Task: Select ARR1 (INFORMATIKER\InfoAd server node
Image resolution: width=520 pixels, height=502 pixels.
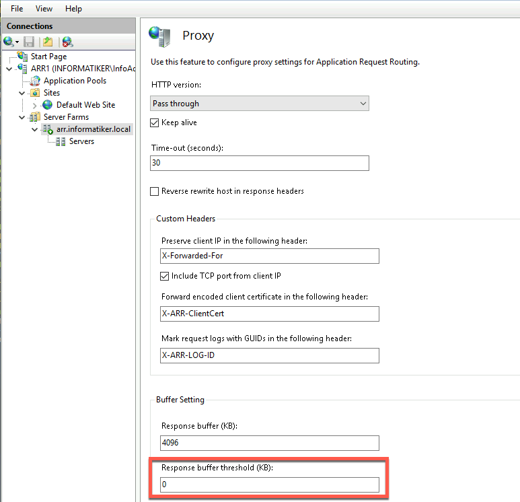Action: pos(83,69)
